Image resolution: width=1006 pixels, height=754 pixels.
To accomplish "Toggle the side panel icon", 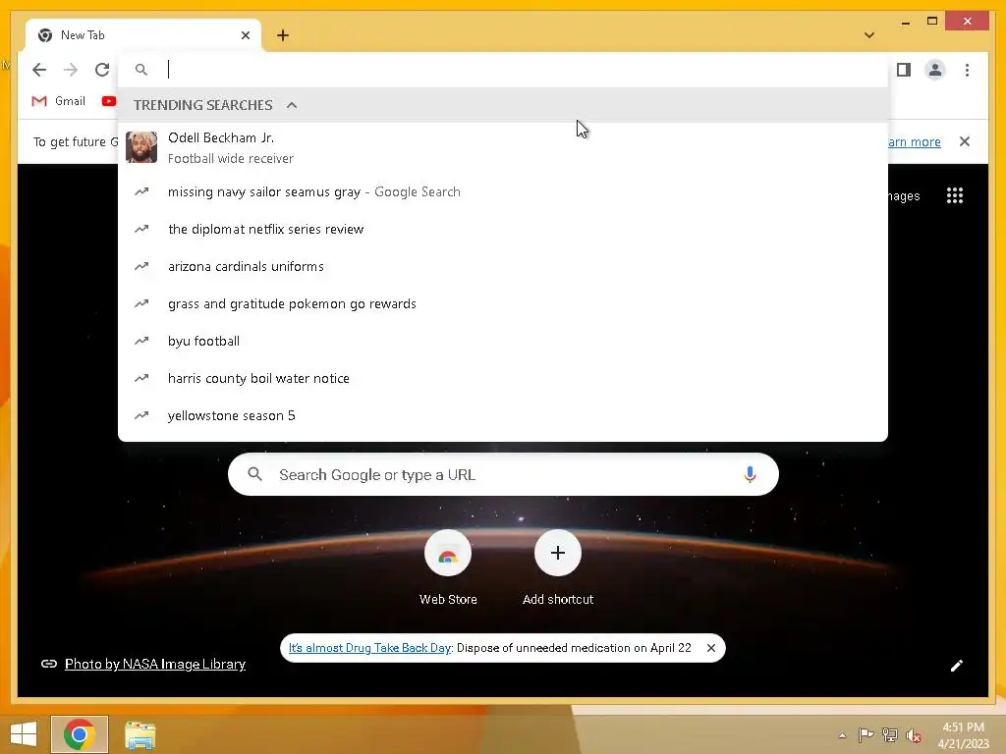I will tap(904, 70).
